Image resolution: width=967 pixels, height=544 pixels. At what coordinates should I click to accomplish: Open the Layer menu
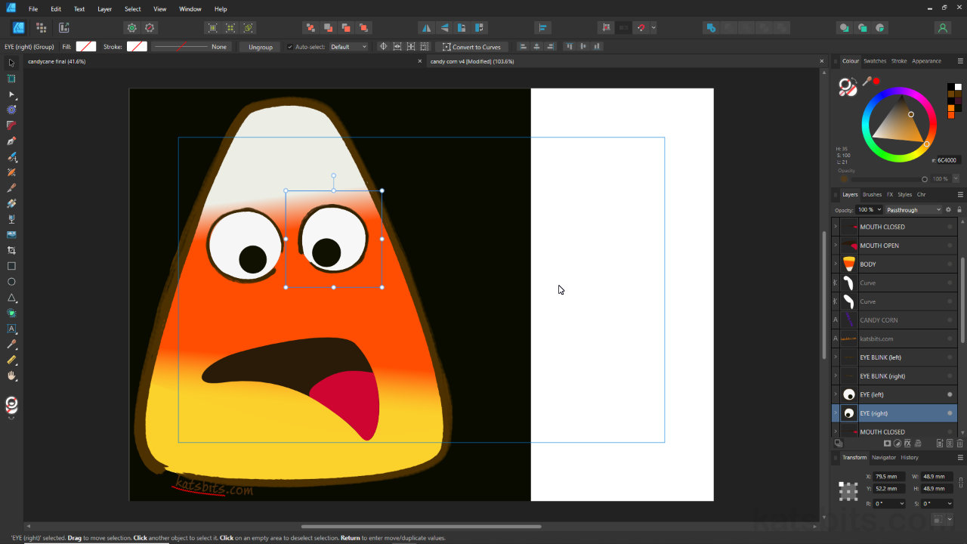104,9
